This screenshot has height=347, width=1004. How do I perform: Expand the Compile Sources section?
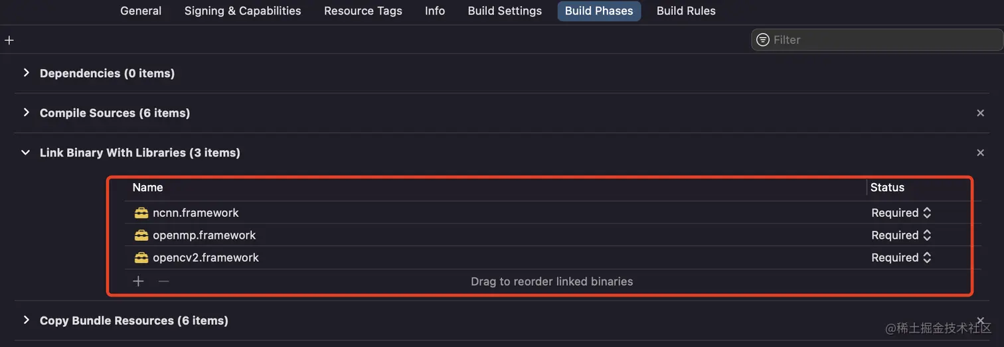click(x=27, y=113)
